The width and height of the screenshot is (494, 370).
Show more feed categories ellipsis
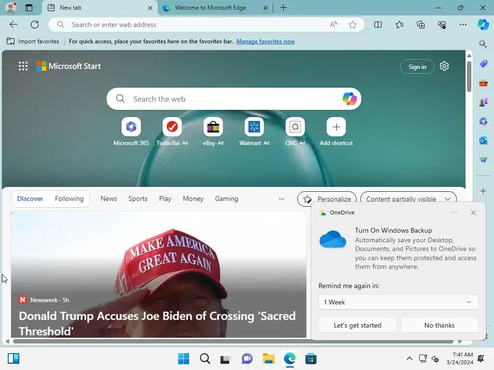[x=282, y=199]
